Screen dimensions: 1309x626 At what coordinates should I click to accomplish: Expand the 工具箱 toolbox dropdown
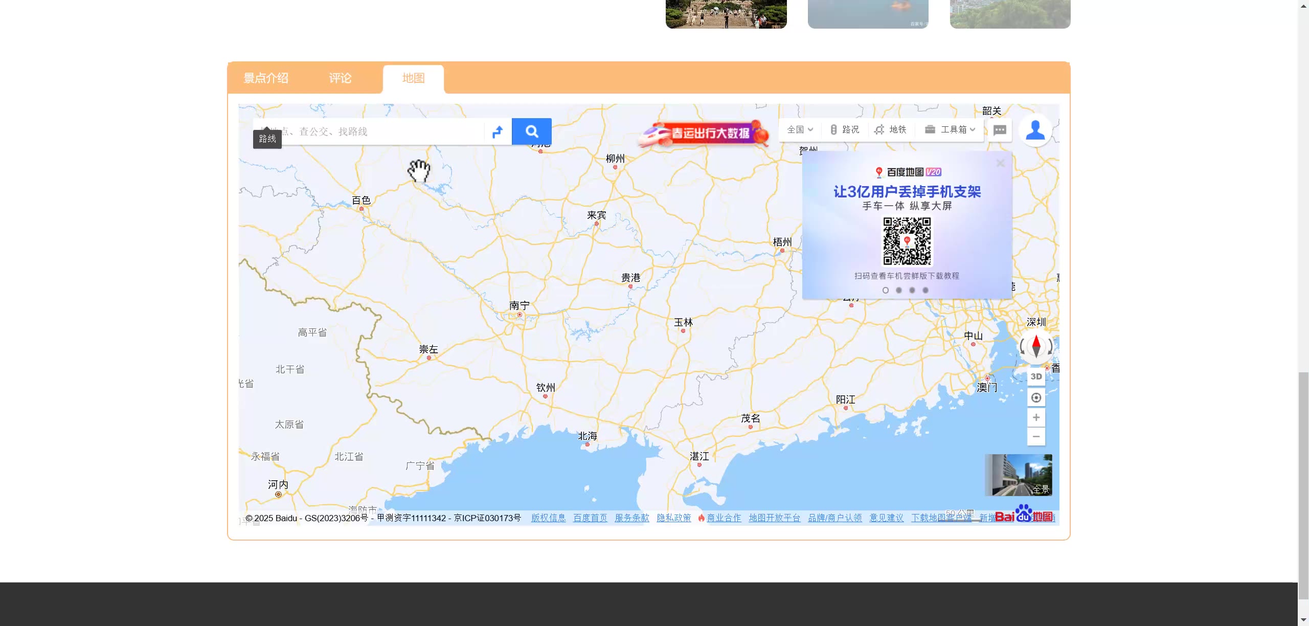point(951,129)
